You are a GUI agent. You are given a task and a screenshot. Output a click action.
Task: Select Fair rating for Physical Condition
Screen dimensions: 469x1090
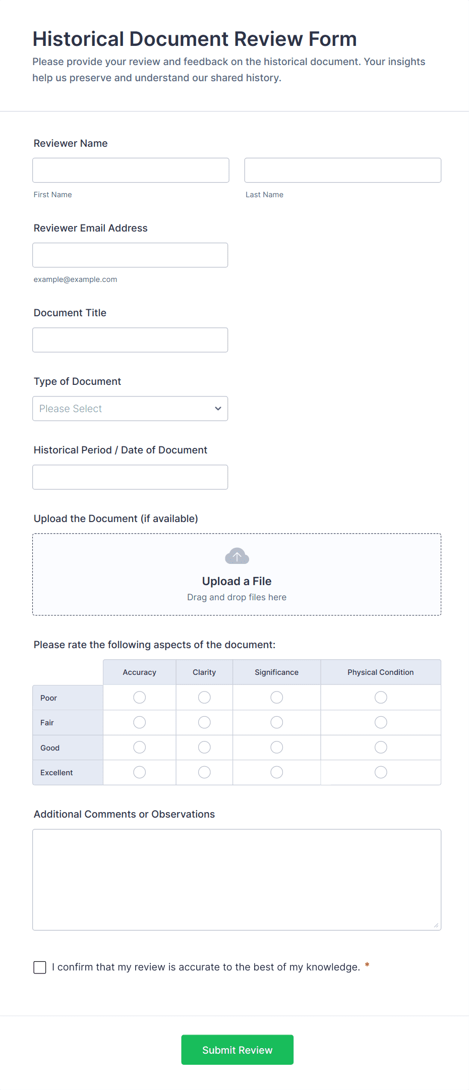coord(381,722)
